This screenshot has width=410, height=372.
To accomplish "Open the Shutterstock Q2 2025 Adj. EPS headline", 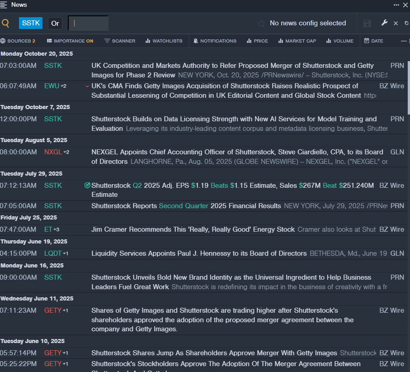I will pos(232,186).
